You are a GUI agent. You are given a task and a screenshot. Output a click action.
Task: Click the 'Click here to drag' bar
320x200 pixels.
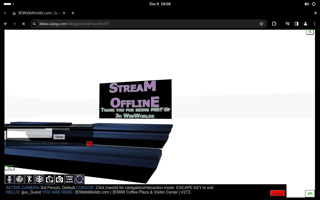pos(46,143)
